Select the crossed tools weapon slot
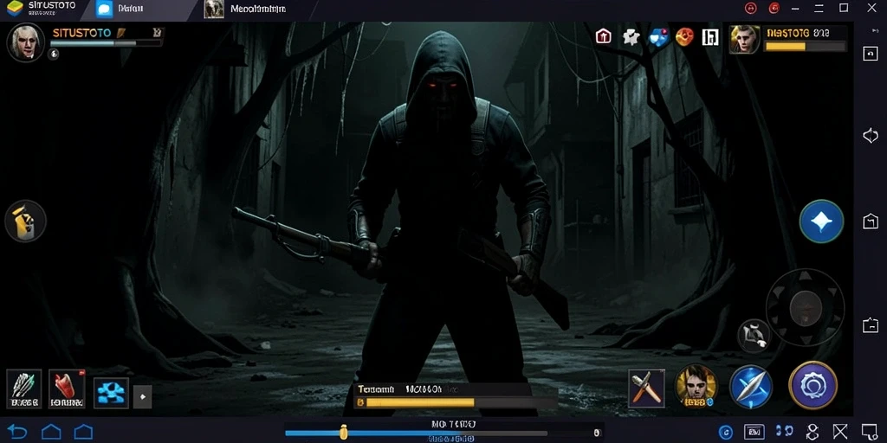The width and height of the screenshot is (887, 443). (646, 388)
